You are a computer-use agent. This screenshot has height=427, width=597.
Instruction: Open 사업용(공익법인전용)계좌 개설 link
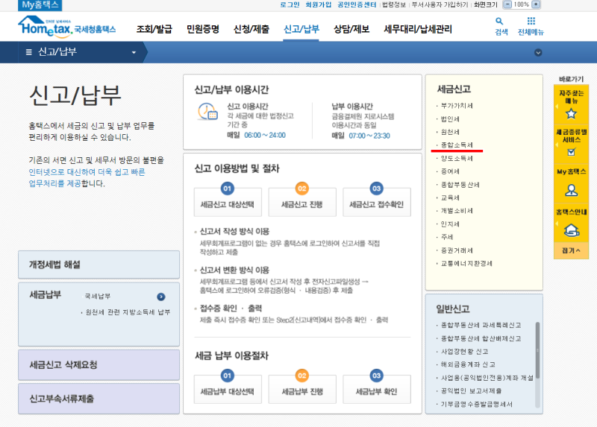(487, 378)
